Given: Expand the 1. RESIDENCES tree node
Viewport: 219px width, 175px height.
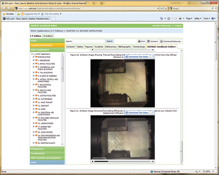Looking at the screenshot, I should [x=34, y=60].
